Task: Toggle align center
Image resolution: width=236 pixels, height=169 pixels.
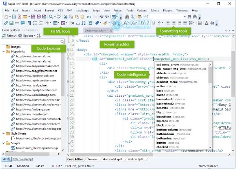Action: (174, 23)
